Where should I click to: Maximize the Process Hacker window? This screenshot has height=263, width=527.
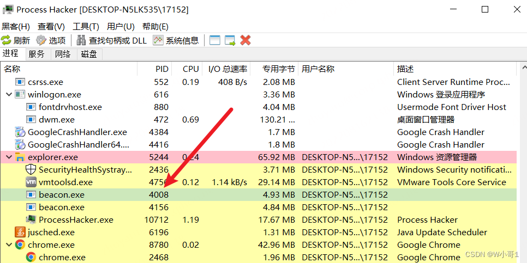coord(485,9)
